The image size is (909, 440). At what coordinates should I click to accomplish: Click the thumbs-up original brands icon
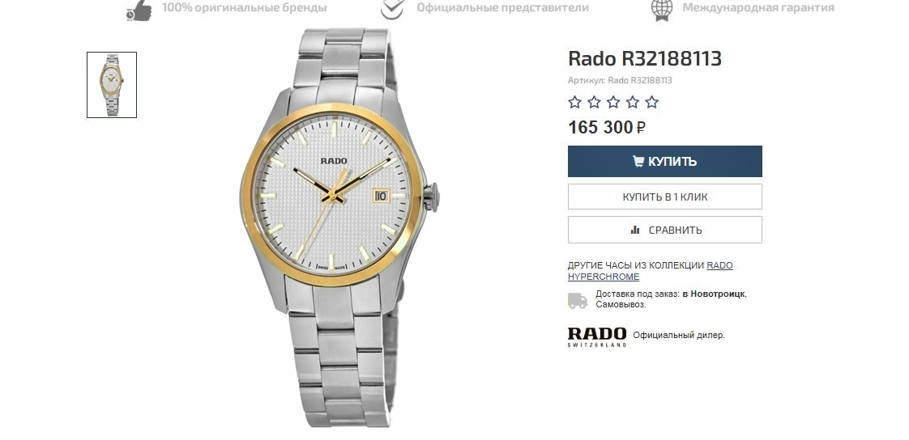[139, 10]
